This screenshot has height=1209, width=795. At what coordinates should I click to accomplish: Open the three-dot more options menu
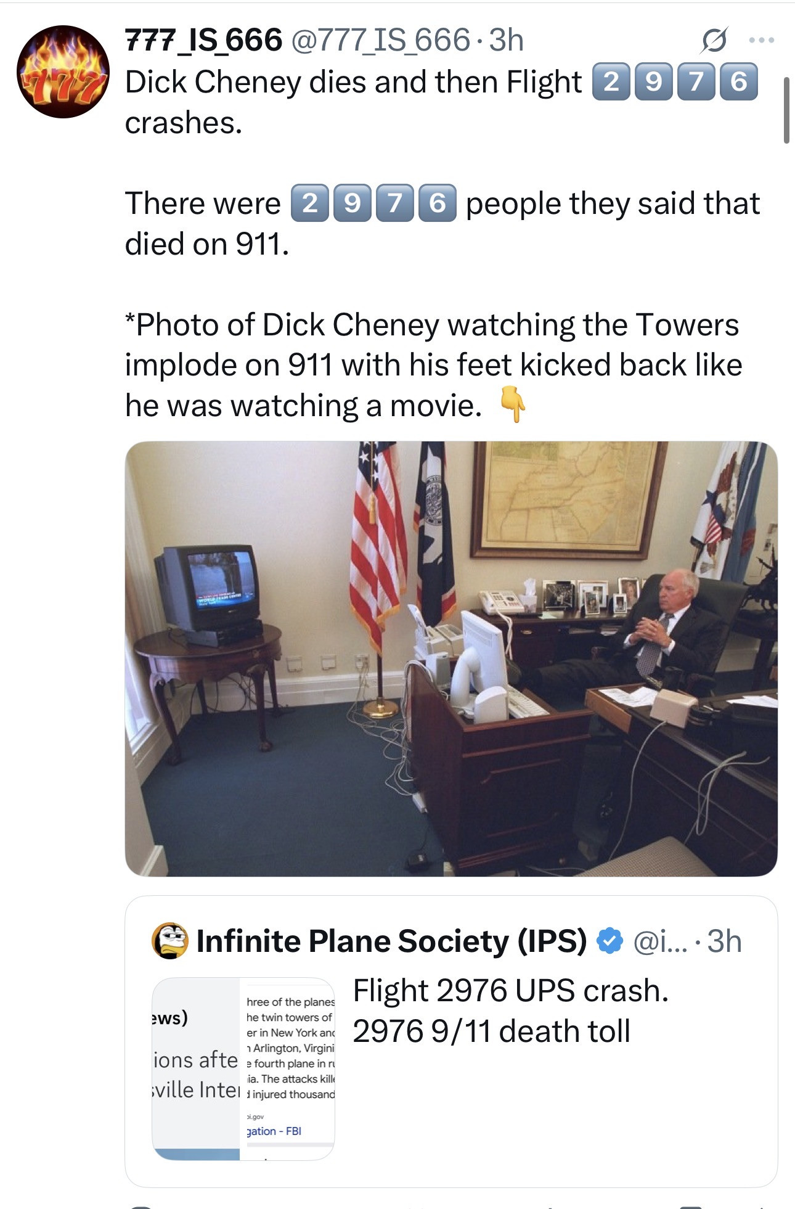762,41
